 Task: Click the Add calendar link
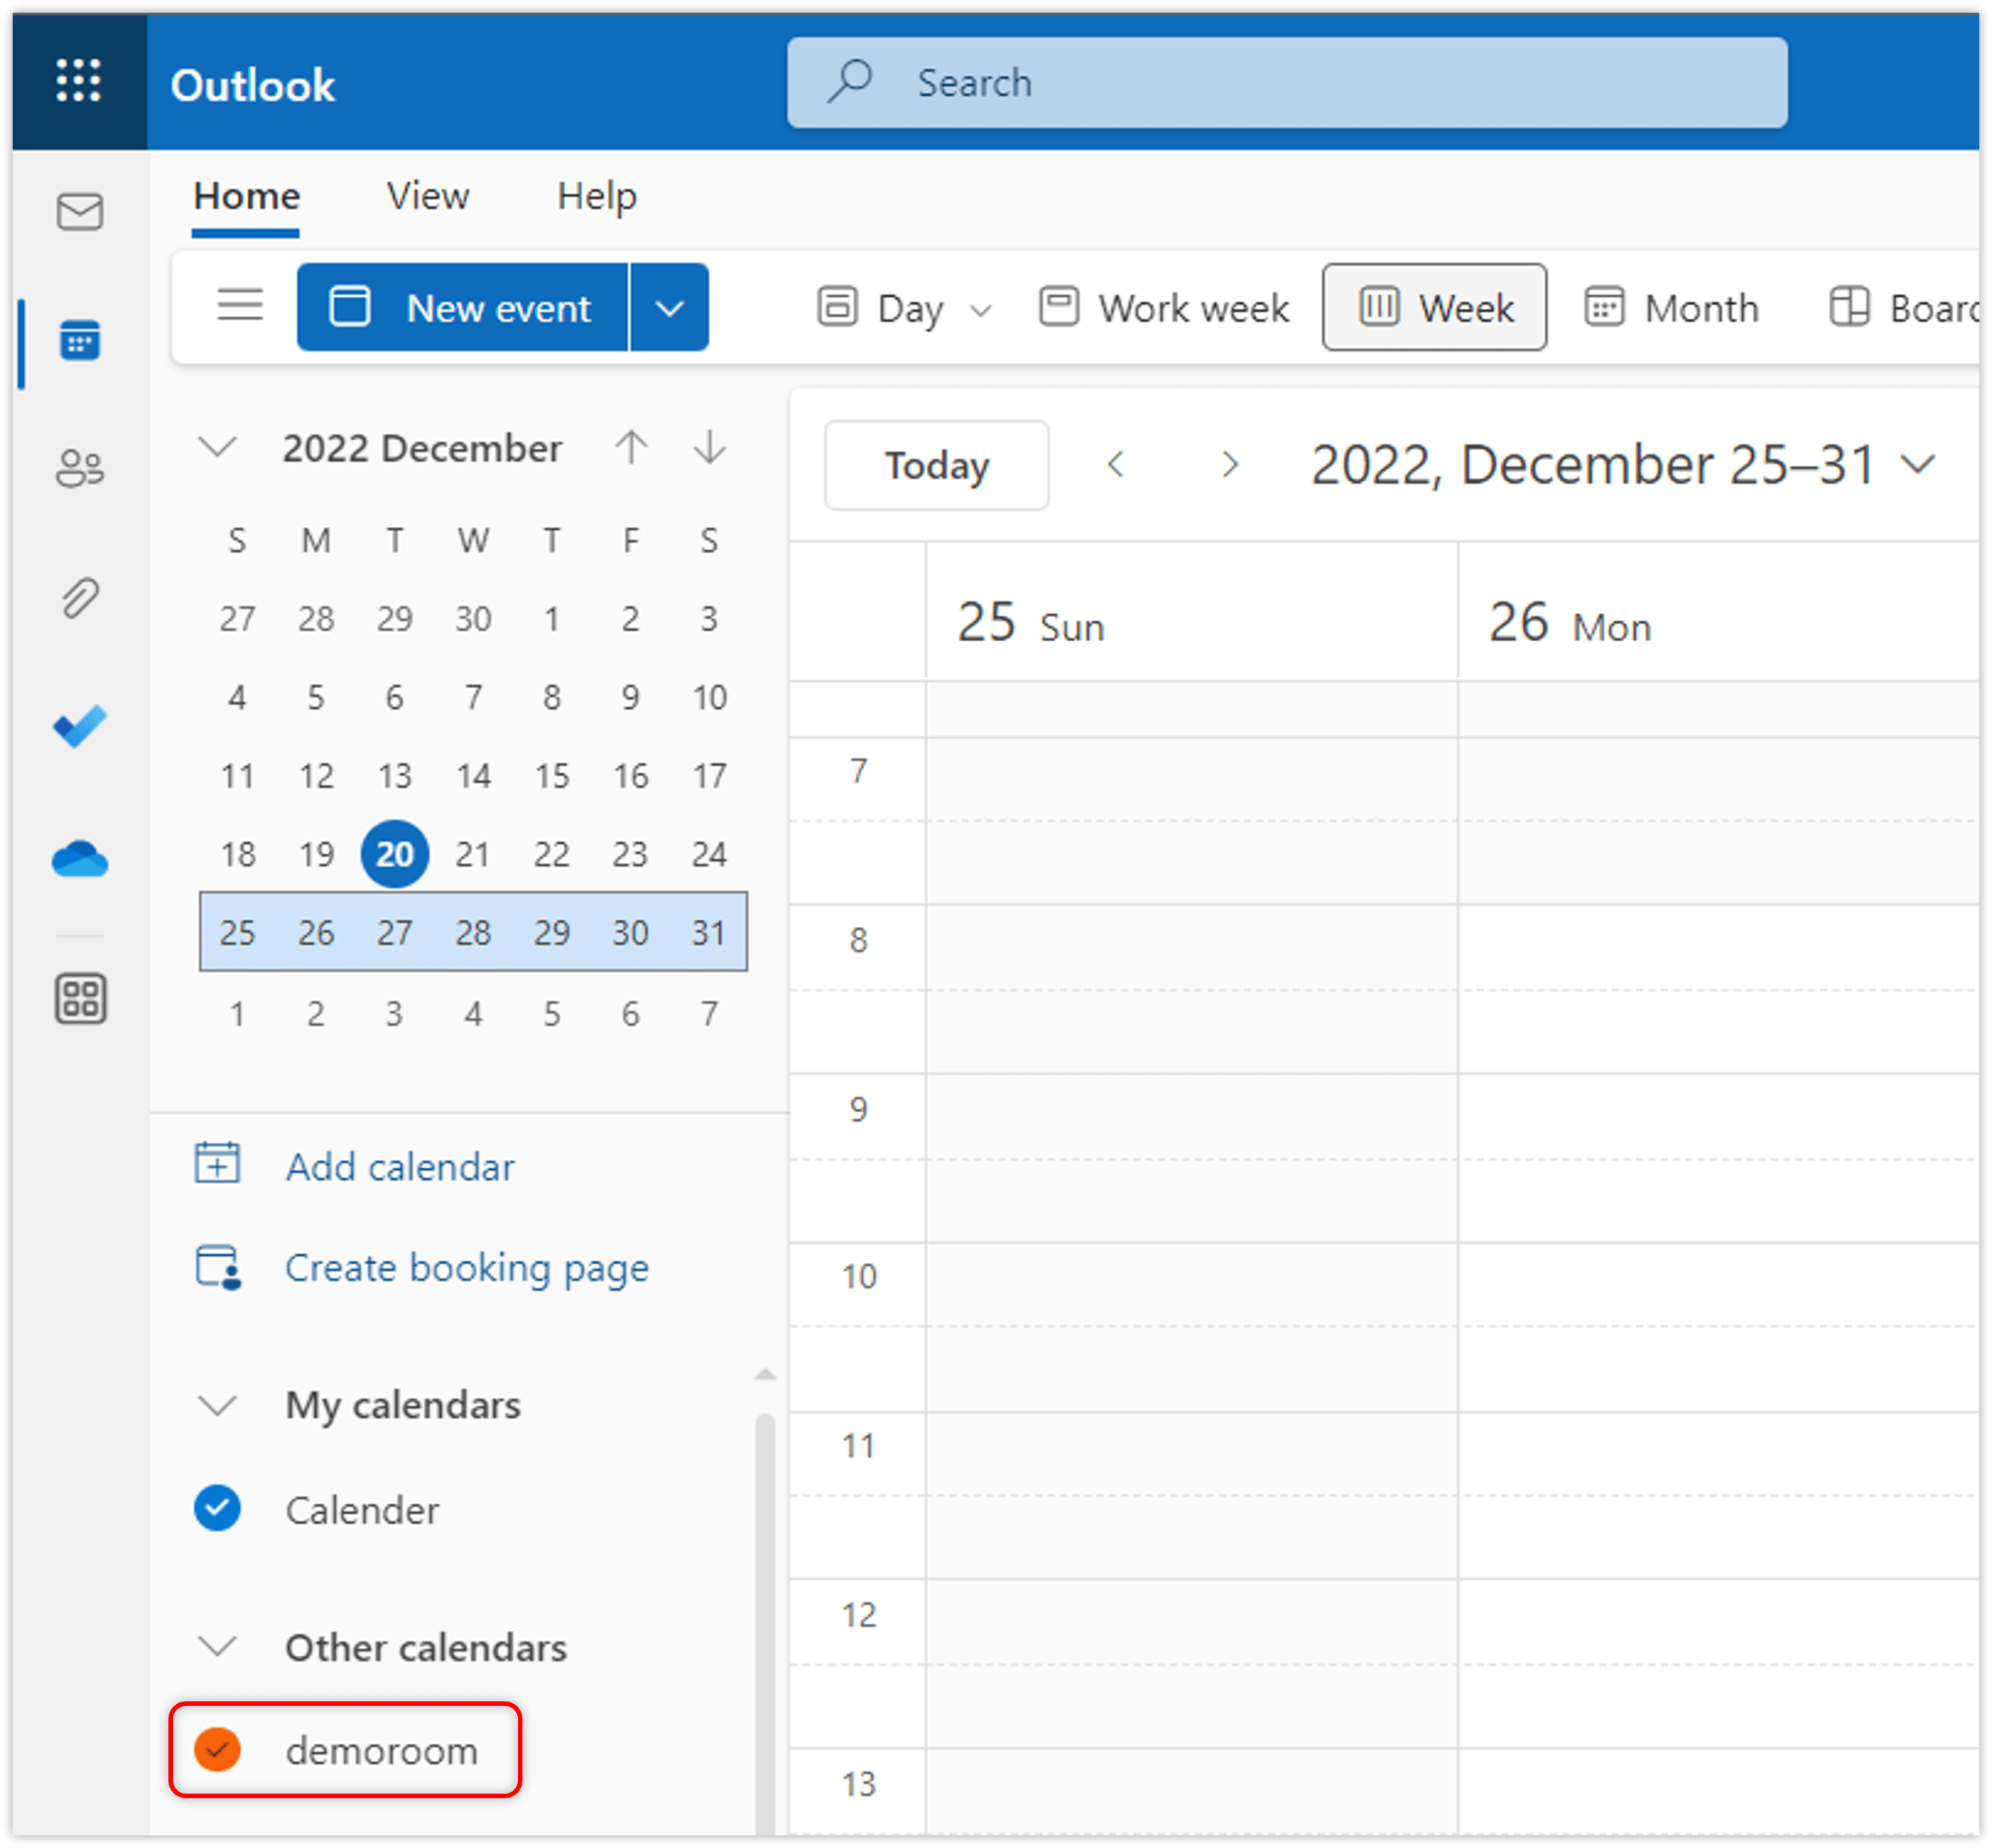[399, 1167]
